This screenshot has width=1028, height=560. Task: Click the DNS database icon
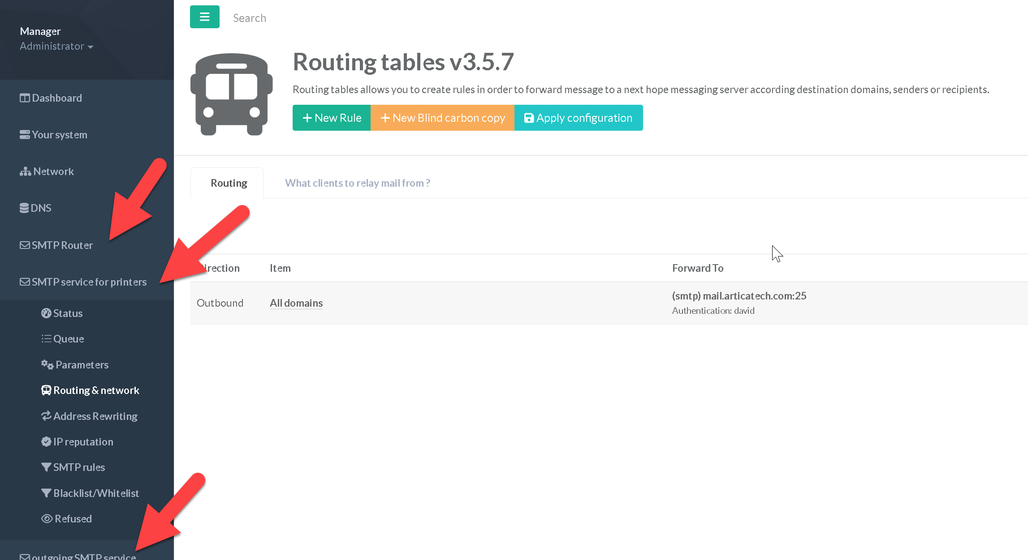click(x=24, y=208)
